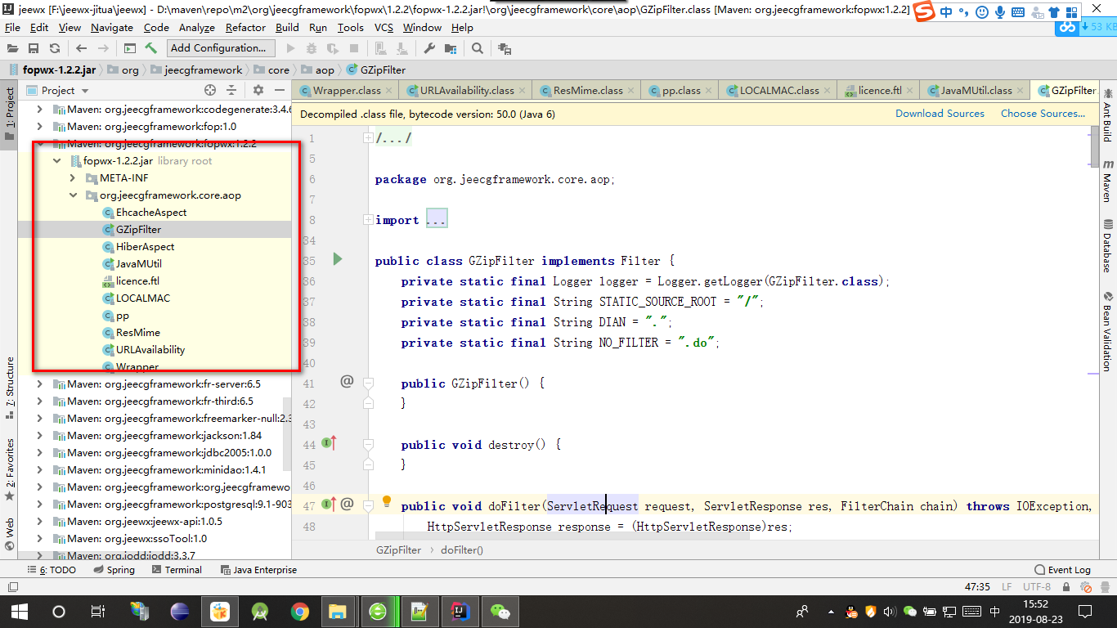Toggle the Database tool window on right

pos(1107,246)
